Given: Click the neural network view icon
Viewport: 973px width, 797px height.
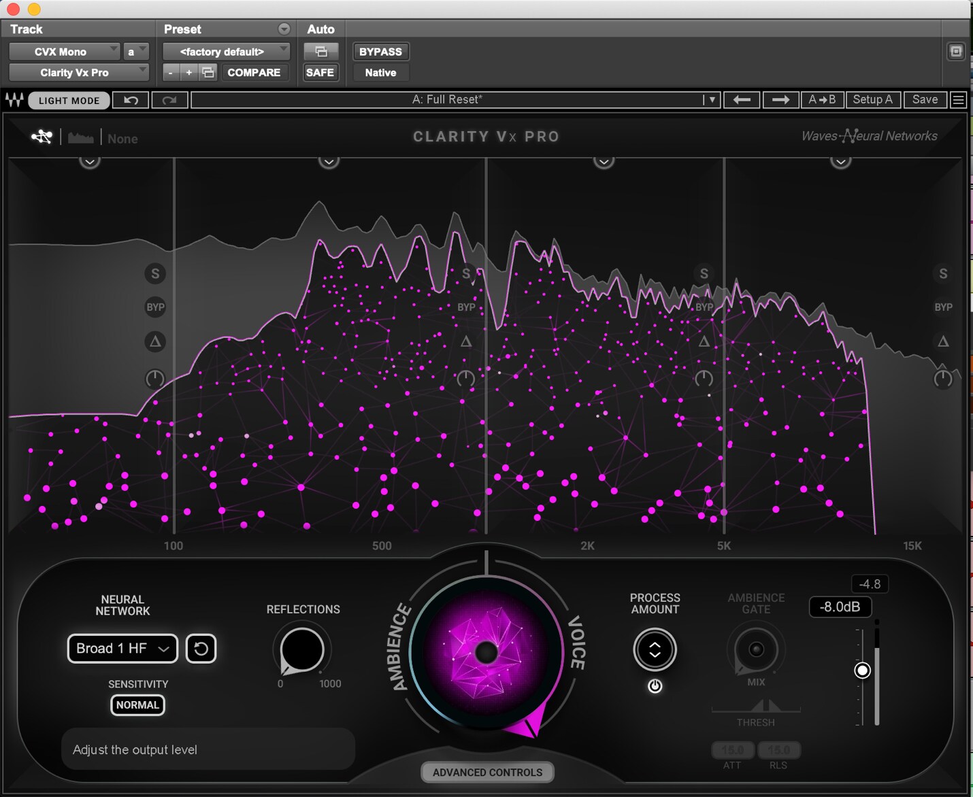Looking at the screenshot, I should coord(42,137).
